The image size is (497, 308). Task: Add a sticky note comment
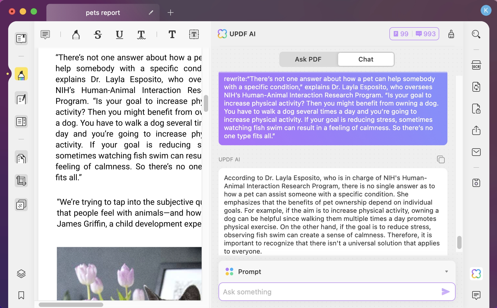click(x=45, y=35)
